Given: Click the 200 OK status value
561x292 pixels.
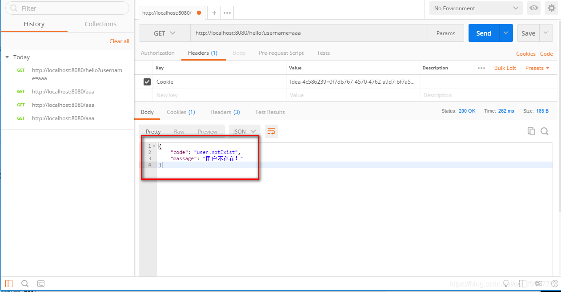Looking at the screenshot, I should [x=467, y=111].
